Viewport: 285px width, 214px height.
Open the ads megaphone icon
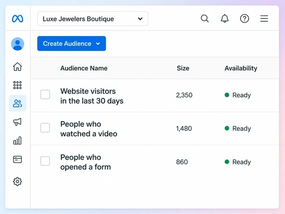click(18, 122)
